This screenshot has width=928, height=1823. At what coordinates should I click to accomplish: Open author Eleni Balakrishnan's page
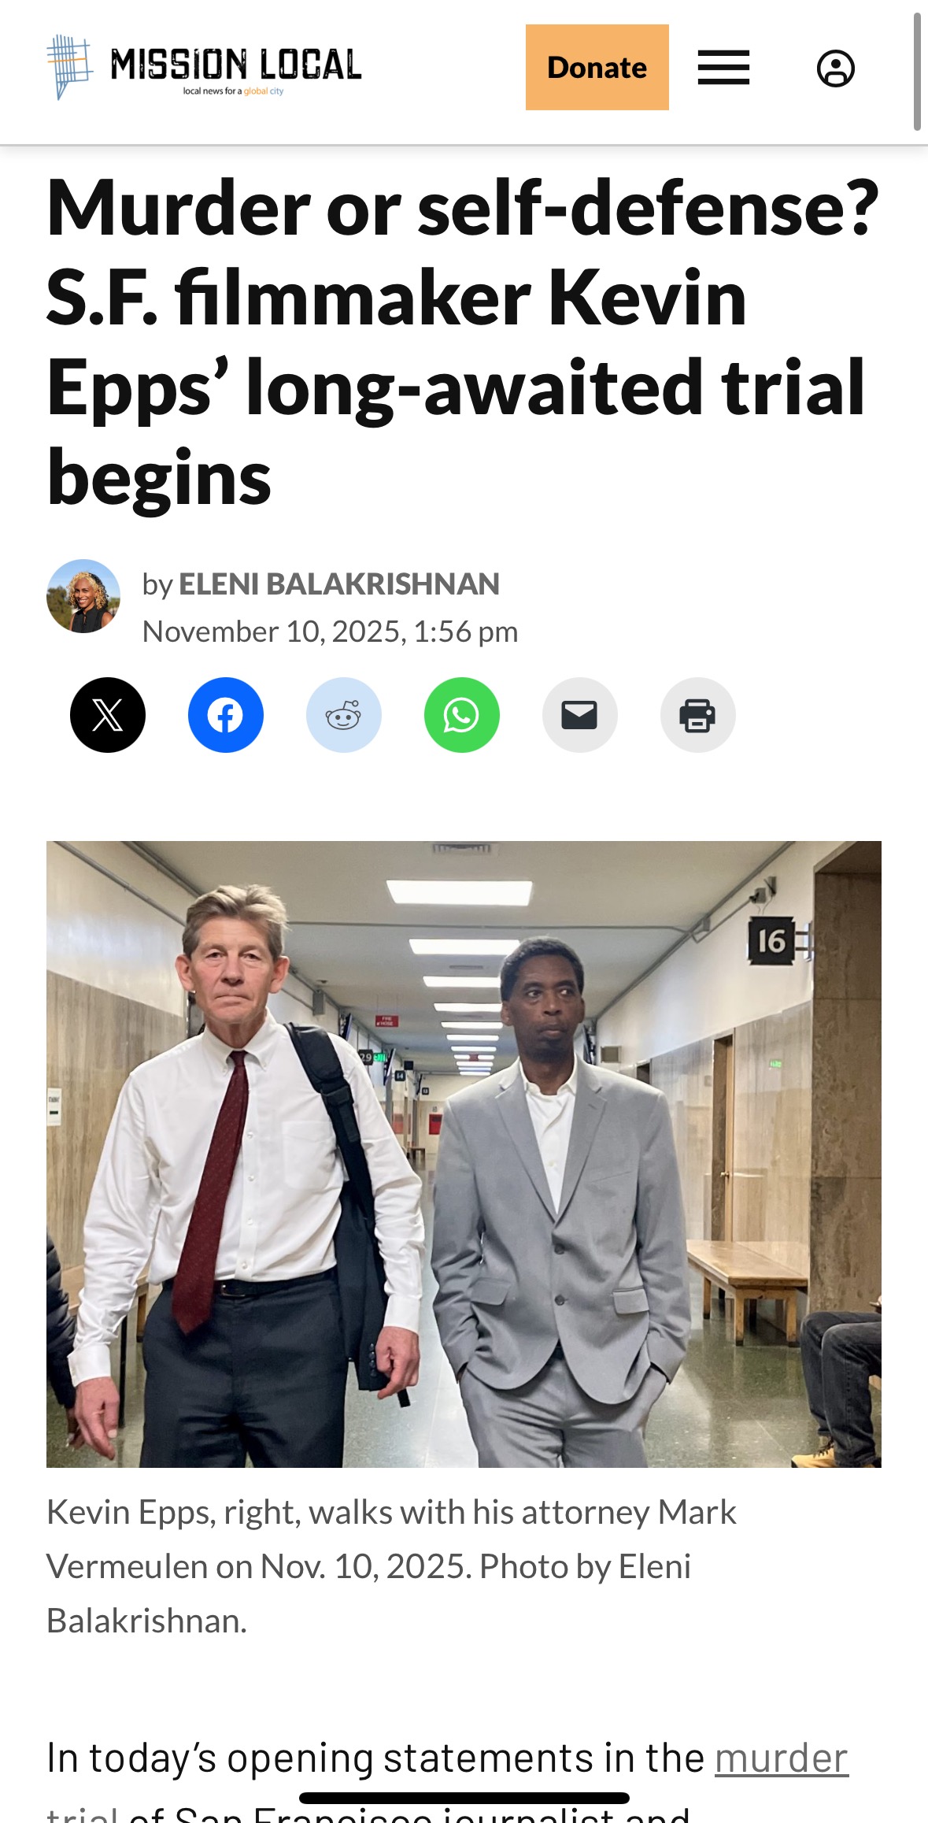339,584
